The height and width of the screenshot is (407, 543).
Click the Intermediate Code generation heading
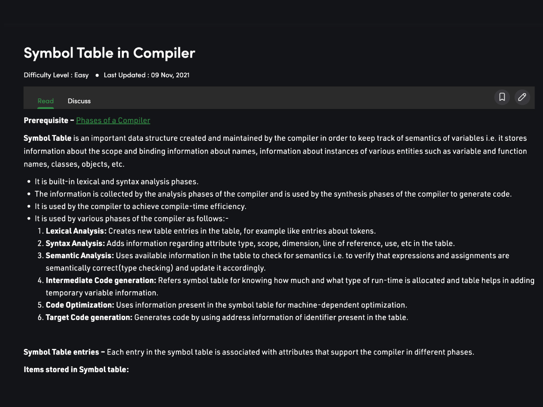pos(101,280)
